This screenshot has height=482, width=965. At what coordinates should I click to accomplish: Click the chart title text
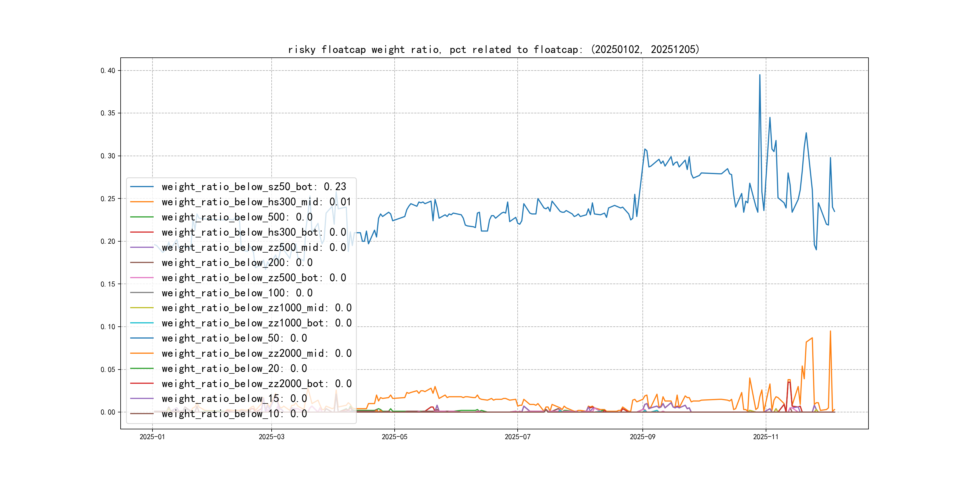tap(493, 49)
